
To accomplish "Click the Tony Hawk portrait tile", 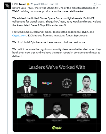I will tap(30, 108).
